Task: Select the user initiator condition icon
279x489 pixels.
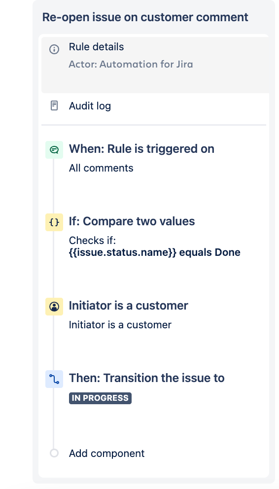Action: click(54, 307)
